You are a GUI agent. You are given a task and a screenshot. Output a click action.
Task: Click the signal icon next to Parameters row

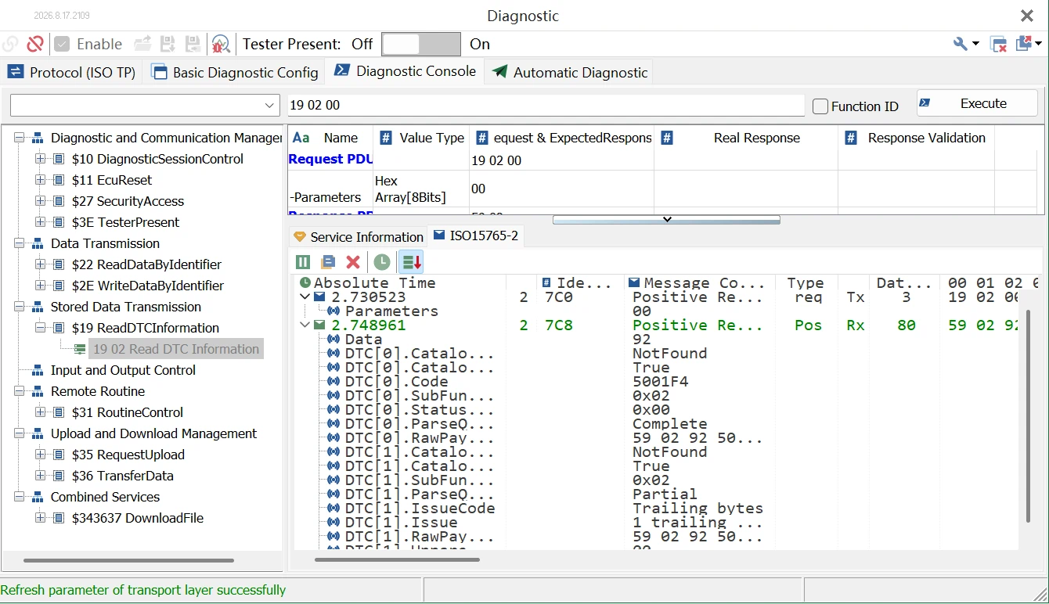[333, 311]
